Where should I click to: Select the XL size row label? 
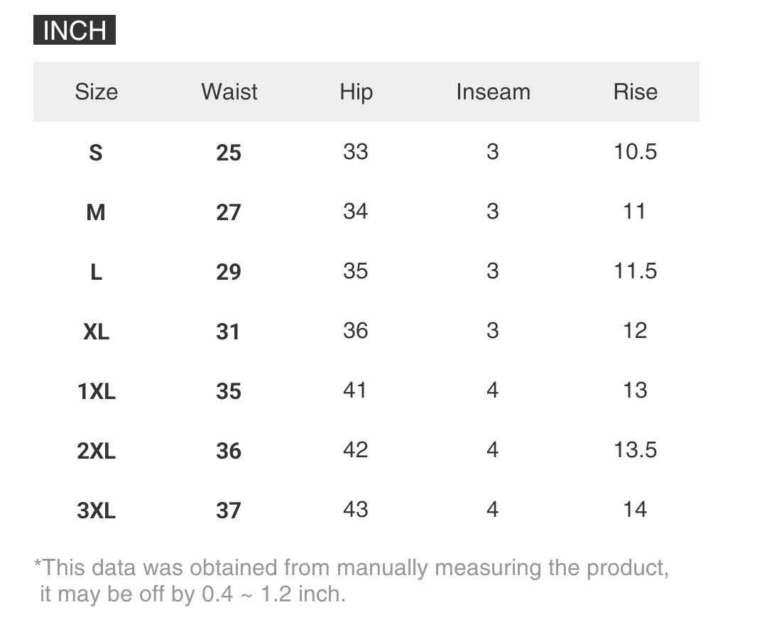click(x=96, y=331)
